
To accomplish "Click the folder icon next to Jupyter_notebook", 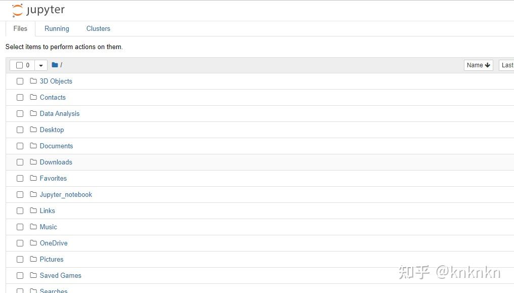I will tap(33, 194).
